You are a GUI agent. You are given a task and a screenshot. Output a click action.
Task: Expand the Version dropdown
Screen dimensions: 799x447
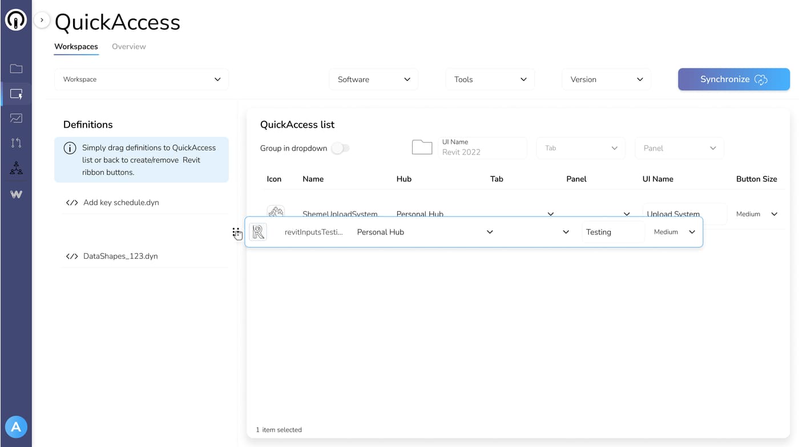(606, 79)
